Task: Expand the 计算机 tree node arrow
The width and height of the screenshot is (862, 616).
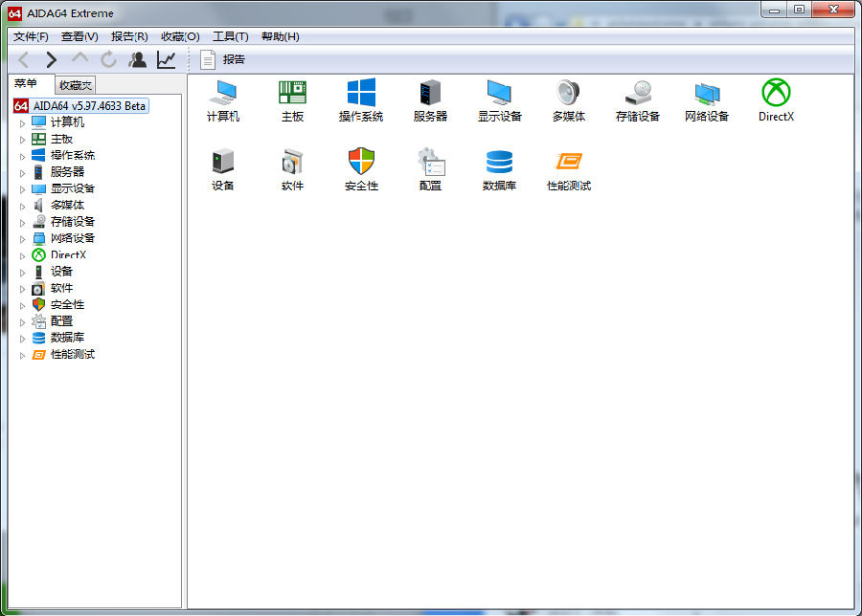Action: pyautogui.click(x=23, y=123)
